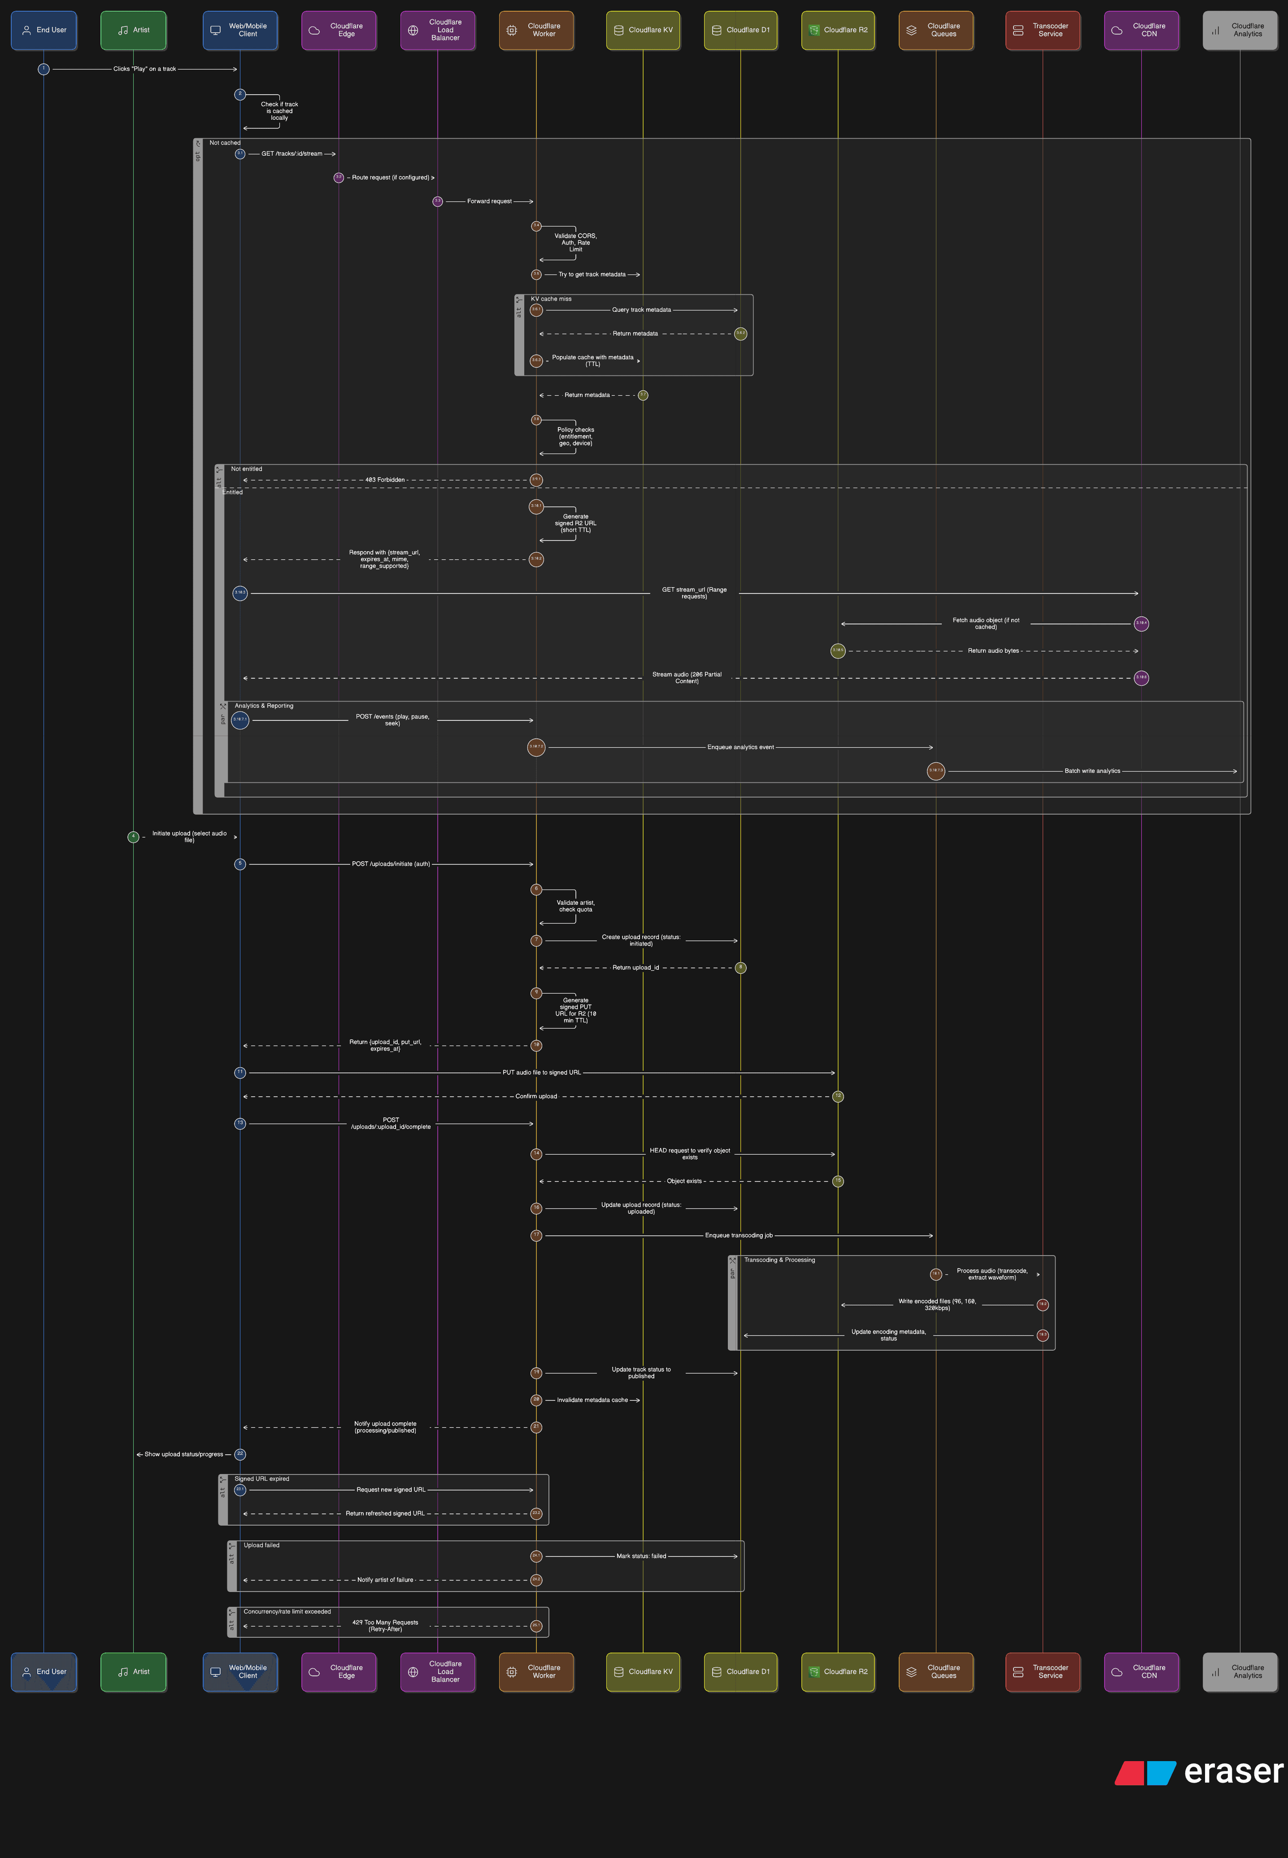
Task: Click the Cloudflare KV database icon in the bottom row
Action: click(619, 1671)
